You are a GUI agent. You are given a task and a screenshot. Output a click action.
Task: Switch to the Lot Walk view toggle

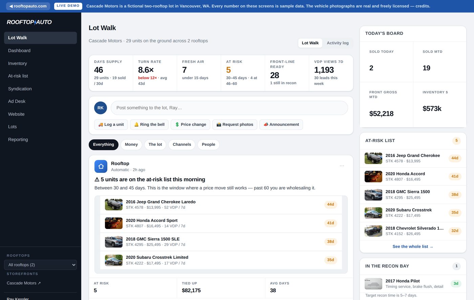310,43
